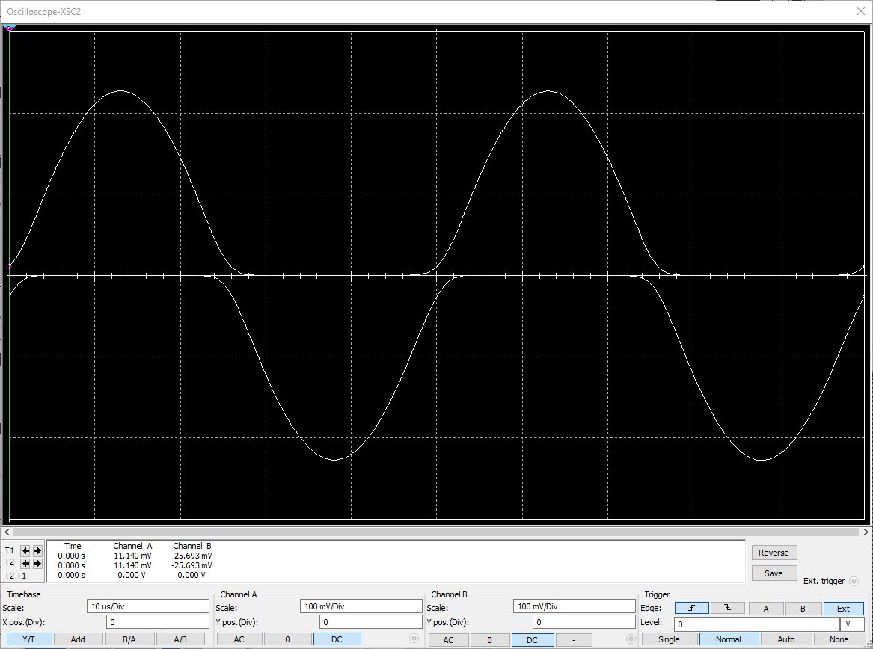Viewport: 873px width, 649px height.
Task: Enable Y/T timebase mode
Action: [x=28, y=639]
